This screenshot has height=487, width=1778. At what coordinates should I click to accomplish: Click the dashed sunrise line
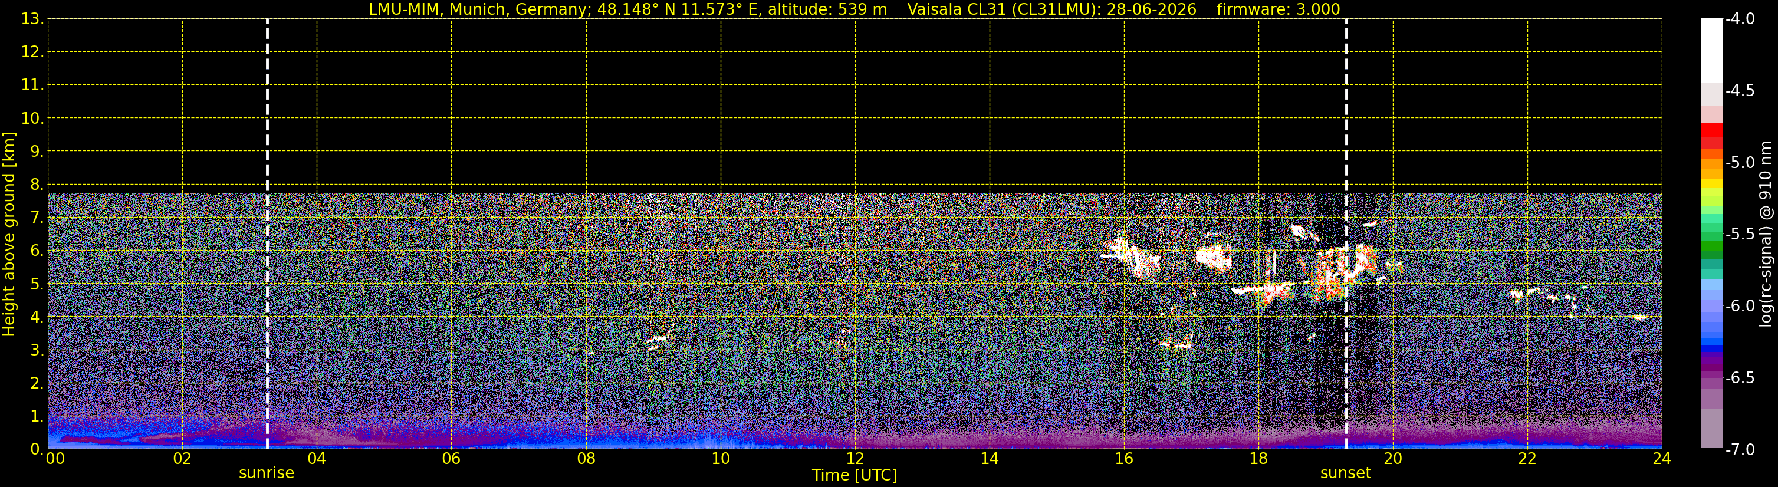click(x=267, y=234)
